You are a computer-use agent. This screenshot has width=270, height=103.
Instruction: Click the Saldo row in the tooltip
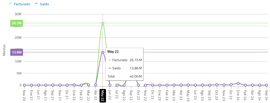pos(125,68)
